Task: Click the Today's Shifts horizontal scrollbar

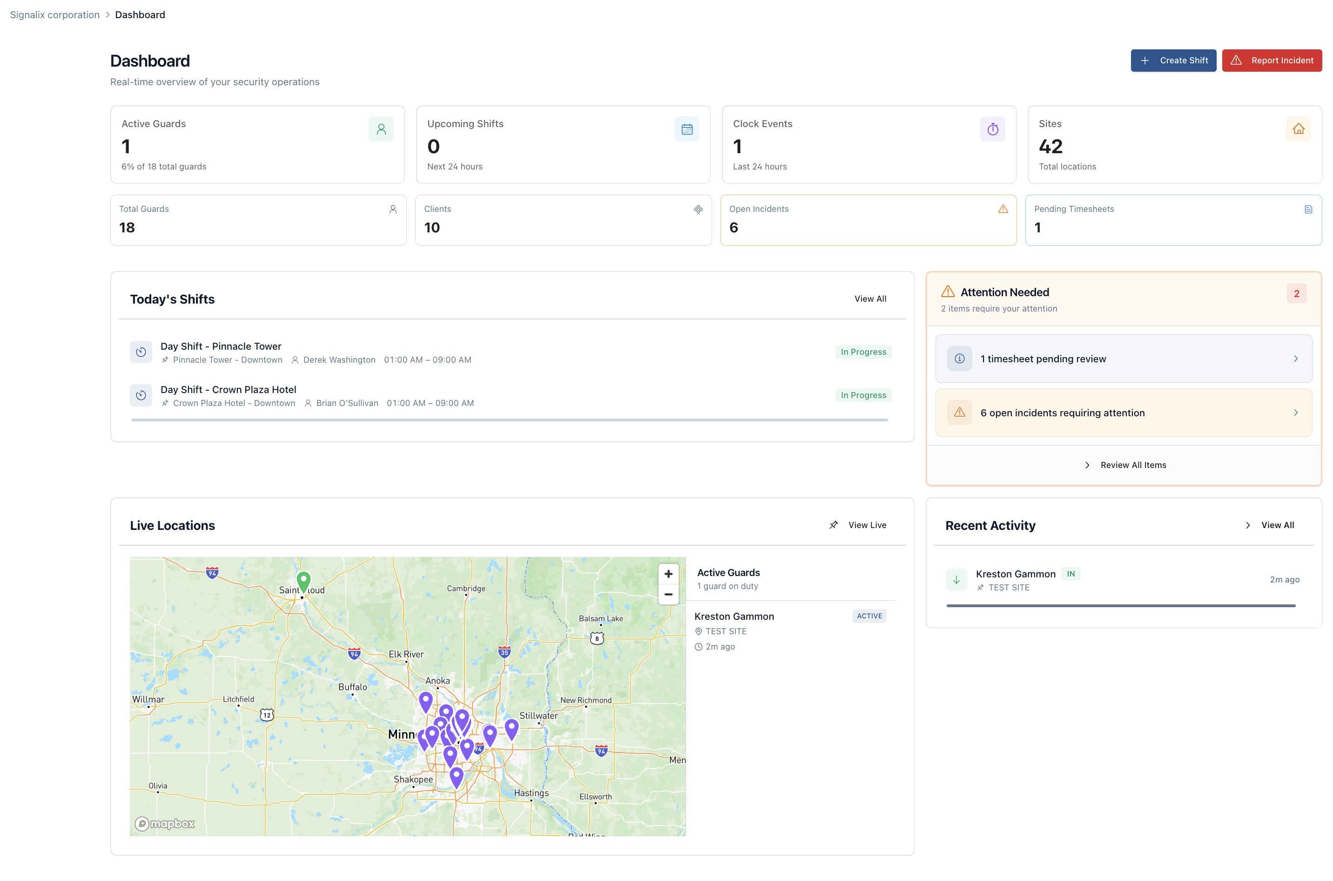Action: click(509, 420)
